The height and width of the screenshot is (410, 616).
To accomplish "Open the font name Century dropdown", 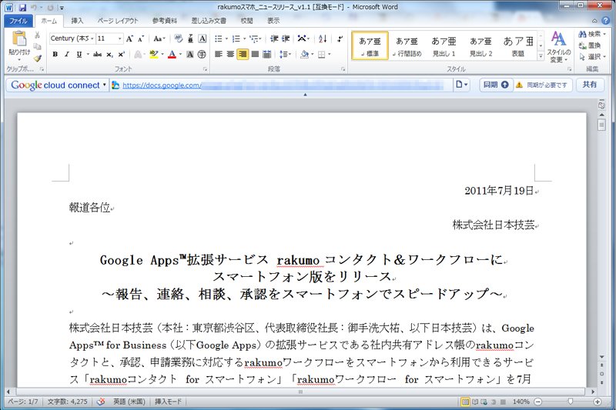I will (x=92, y=38).
